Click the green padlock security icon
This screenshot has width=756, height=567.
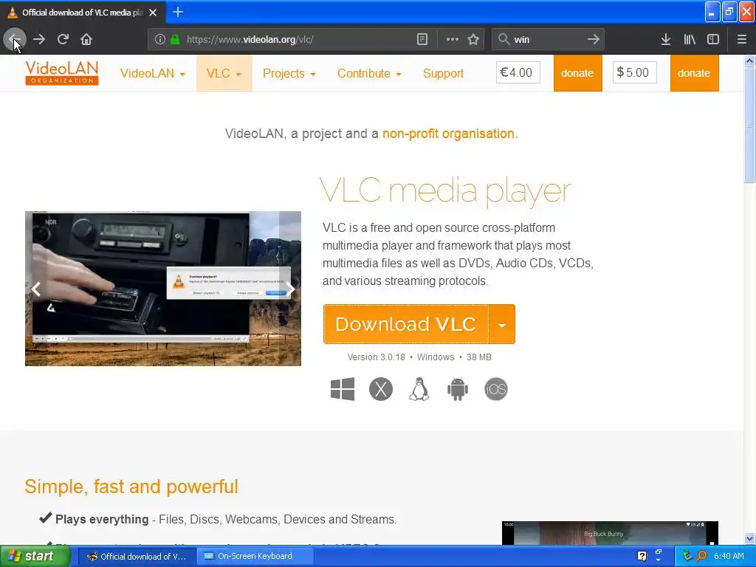(x=175, y=39)
